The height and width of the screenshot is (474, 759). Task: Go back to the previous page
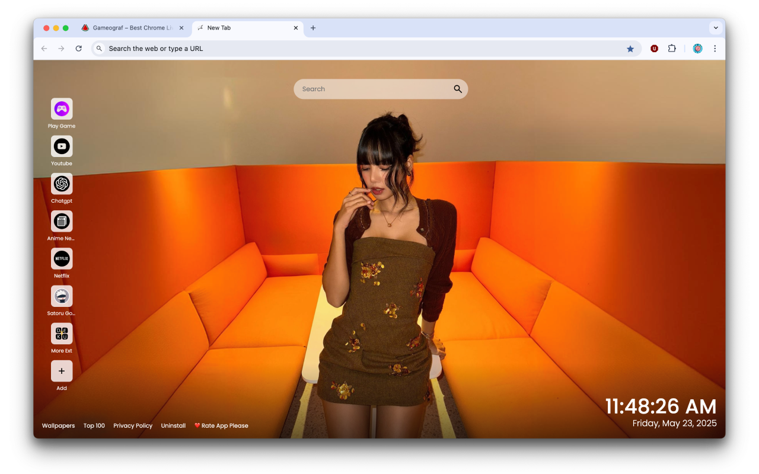click(44, 49)
